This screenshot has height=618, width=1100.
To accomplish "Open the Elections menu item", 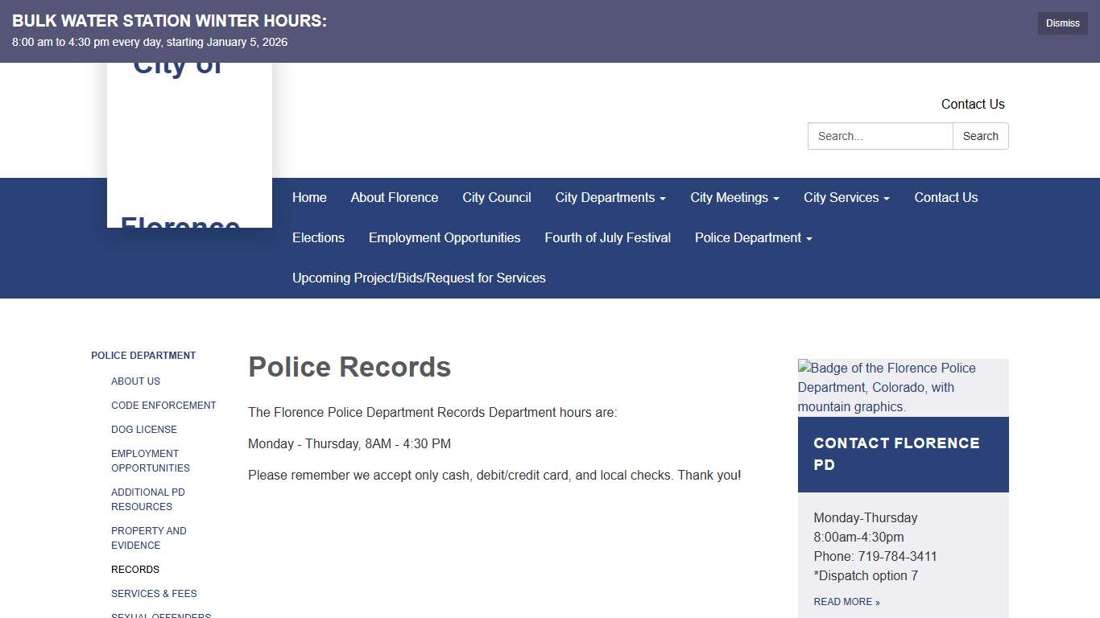I will click(318, 237).
